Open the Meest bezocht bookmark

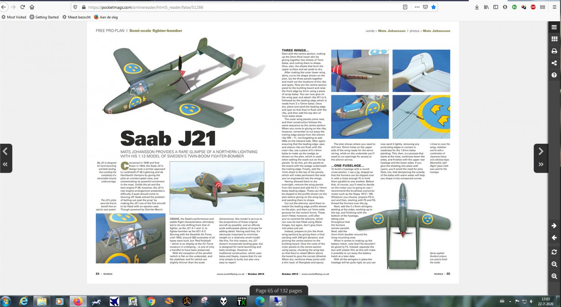coord(76,17)
